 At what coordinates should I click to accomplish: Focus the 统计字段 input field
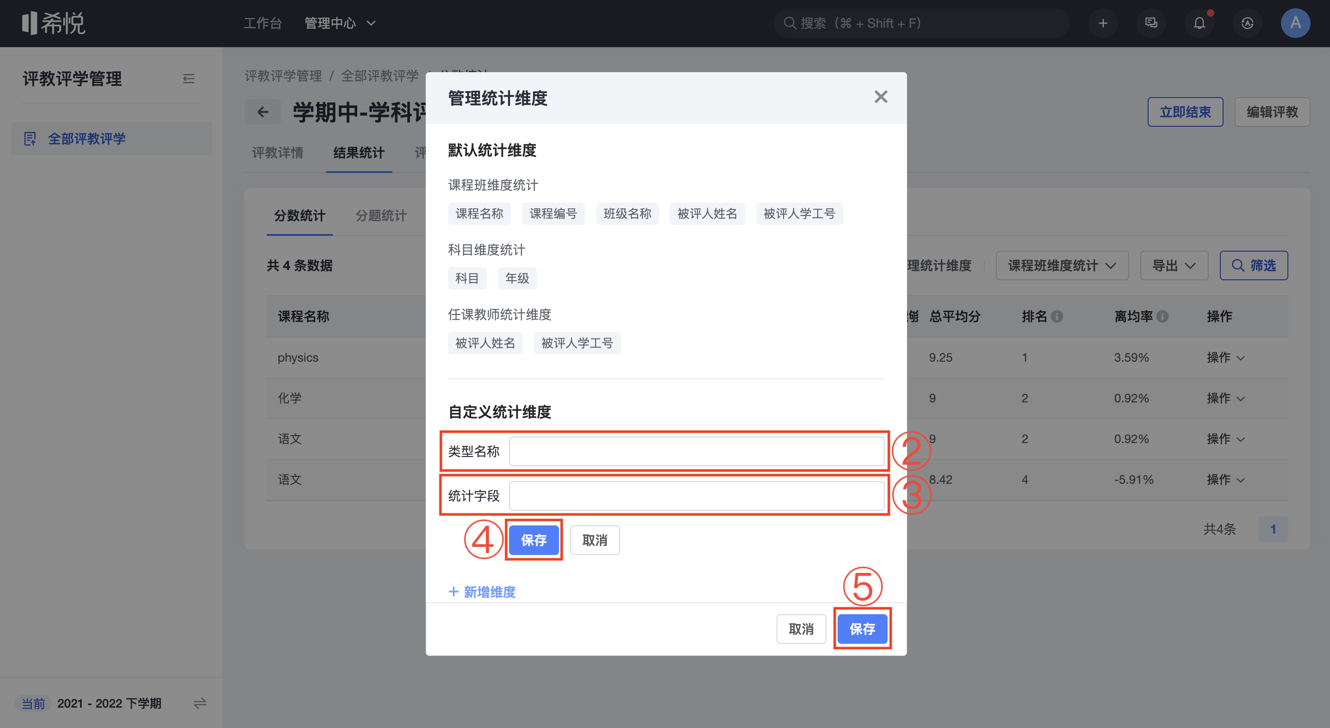697,496
